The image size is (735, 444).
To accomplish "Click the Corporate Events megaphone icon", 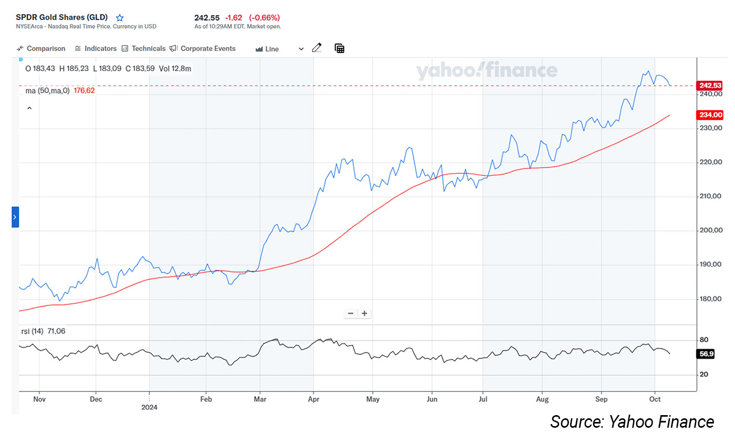I will click(x=174, y=49).
